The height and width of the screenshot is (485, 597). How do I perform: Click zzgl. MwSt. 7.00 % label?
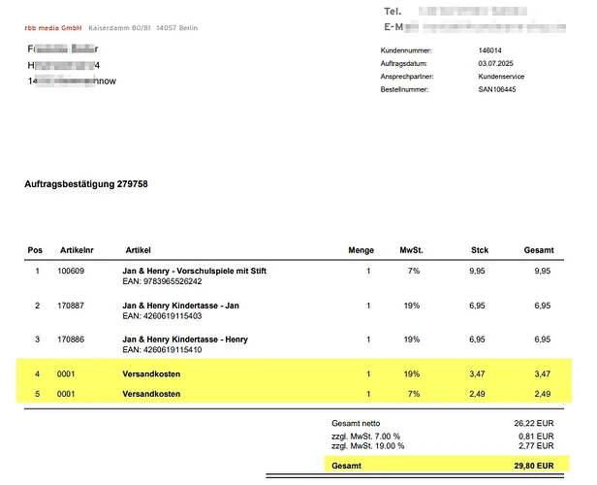366,436
